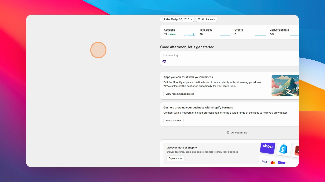Viewport: 325px width, 182px height.
Task: Click the mountain illustration in the apps card
Action: click(285, 85)
